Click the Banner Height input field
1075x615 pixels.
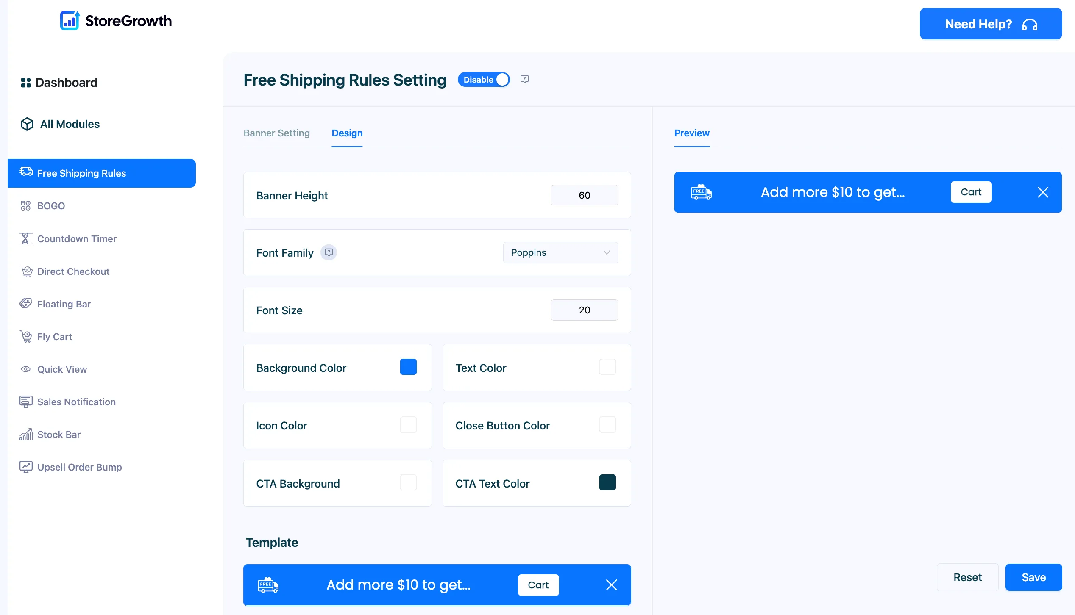coord(584,195)
